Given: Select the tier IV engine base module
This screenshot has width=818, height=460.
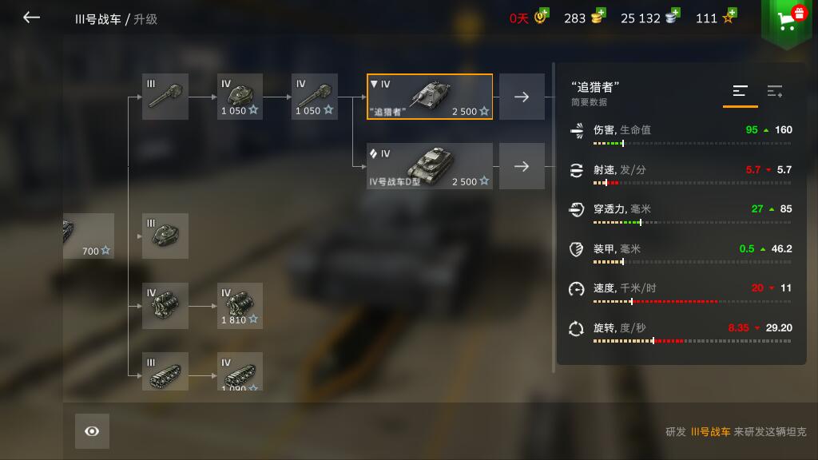Looking at the screenshot, I should pyautogui.click(x=165, y=306).
